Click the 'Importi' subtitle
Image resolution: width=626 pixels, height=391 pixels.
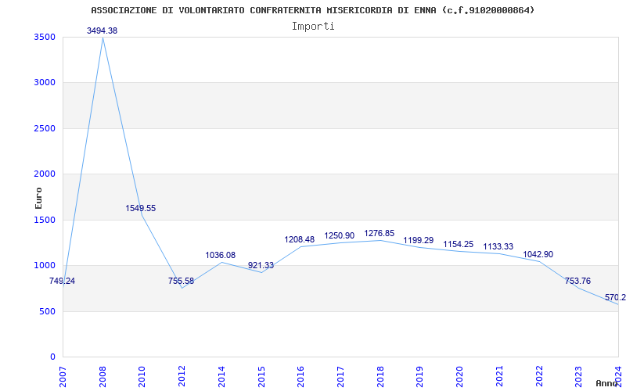pyautogui.click(x=313, y=26)
